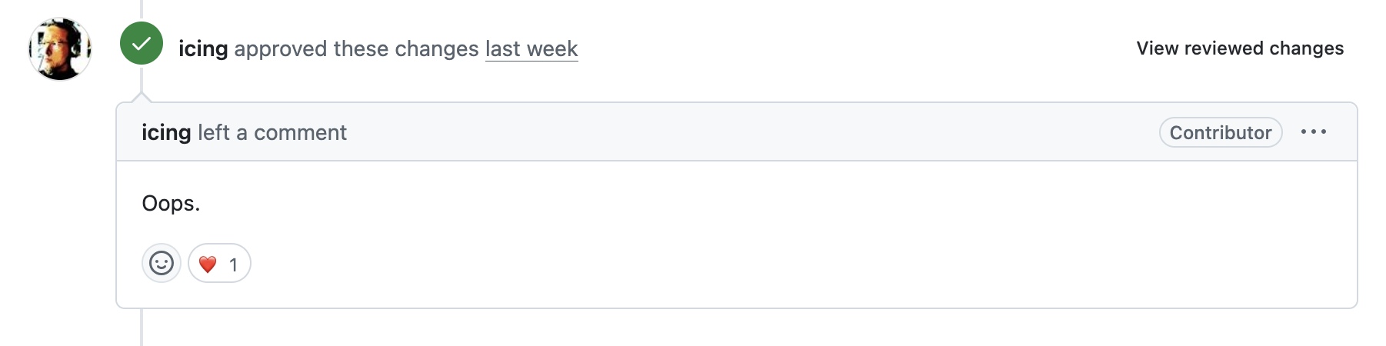
Task: Click the 'Oops.' comment text
Action: tap(171, 204)
